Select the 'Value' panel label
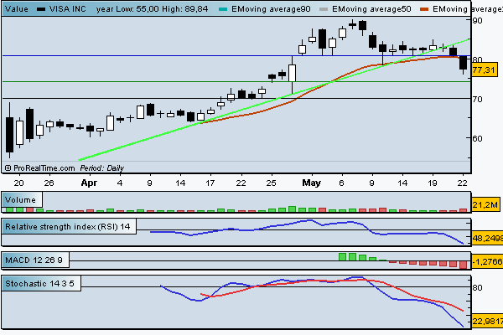Viewport: 503px width, 335px height. click(x=17, y=9)
